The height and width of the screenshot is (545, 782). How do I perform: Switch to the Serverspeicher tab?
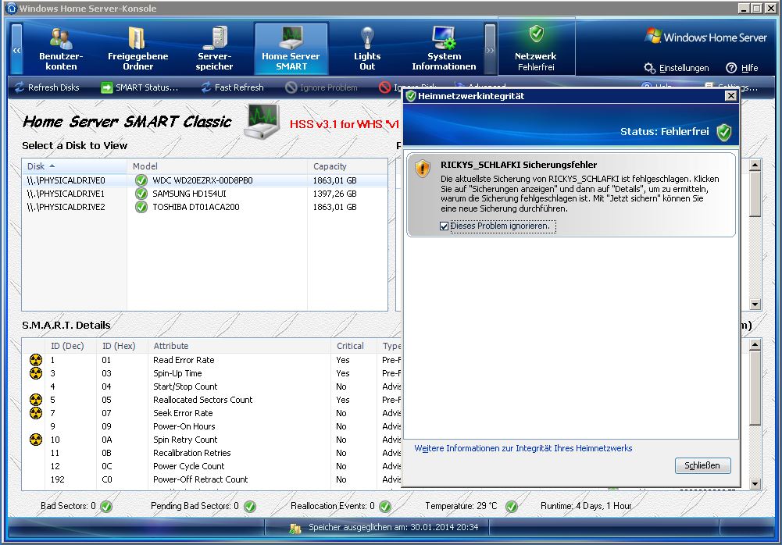point(215,49)
